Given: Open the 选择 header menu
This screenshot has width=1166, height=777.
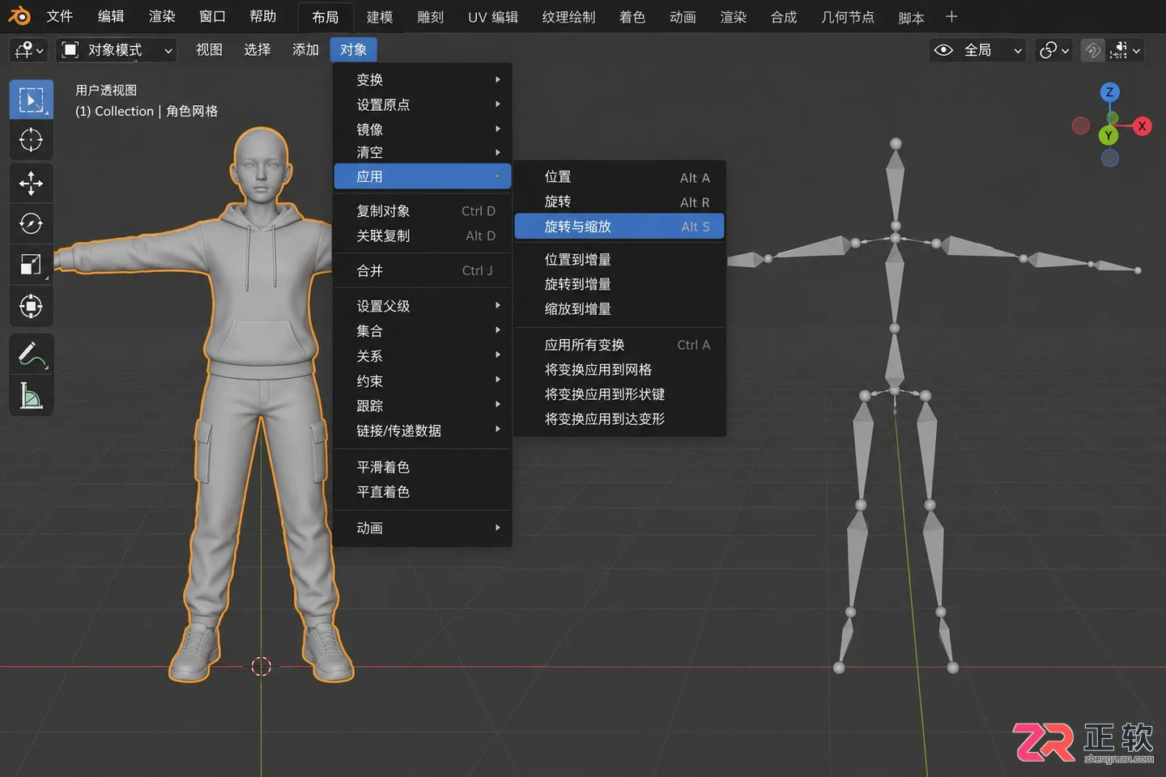Looking at the screenshot, I should (257, 50).
